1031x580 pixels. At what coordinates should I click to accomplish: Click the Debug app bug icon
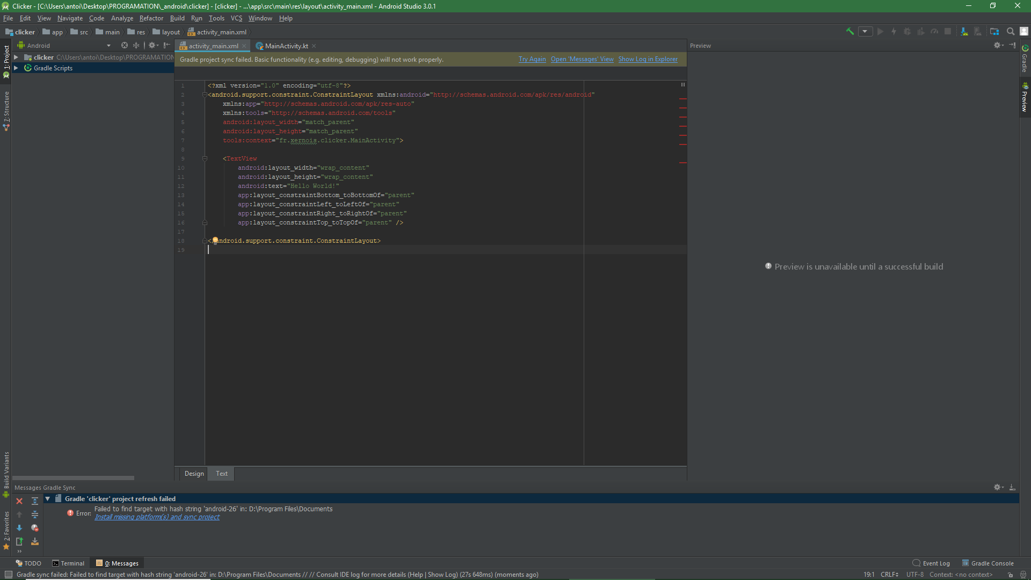tap(907, 32)
